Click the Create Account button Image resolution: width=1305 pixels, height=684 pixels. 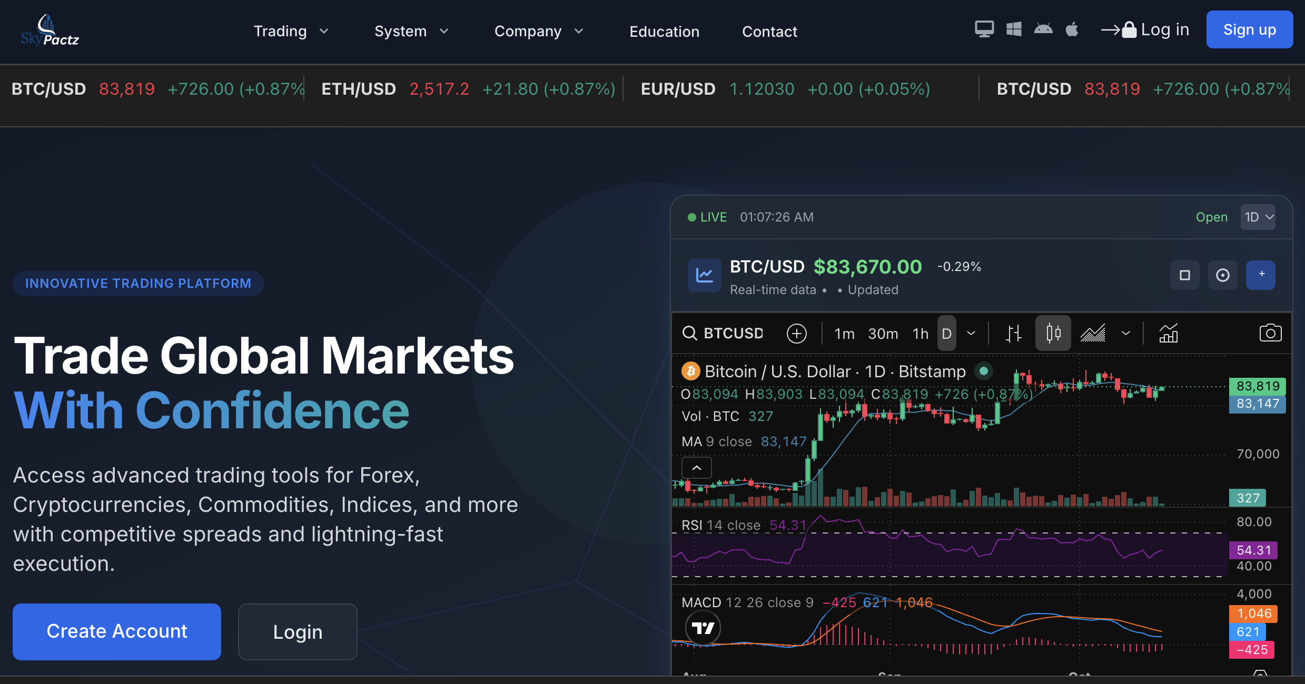click(117, 631)
